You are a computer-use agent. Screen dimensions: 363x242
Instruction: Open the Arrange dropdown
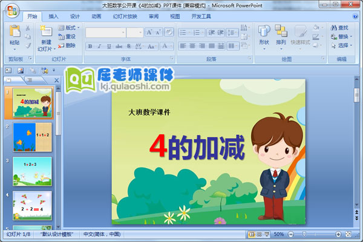(281, 37)
